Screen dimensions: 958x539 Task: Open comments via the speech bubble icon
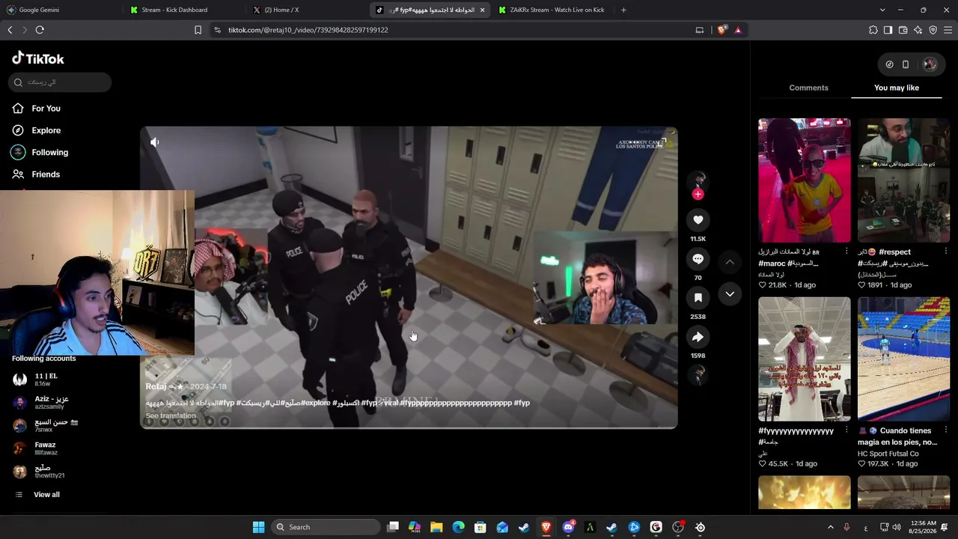click(698, 259)
